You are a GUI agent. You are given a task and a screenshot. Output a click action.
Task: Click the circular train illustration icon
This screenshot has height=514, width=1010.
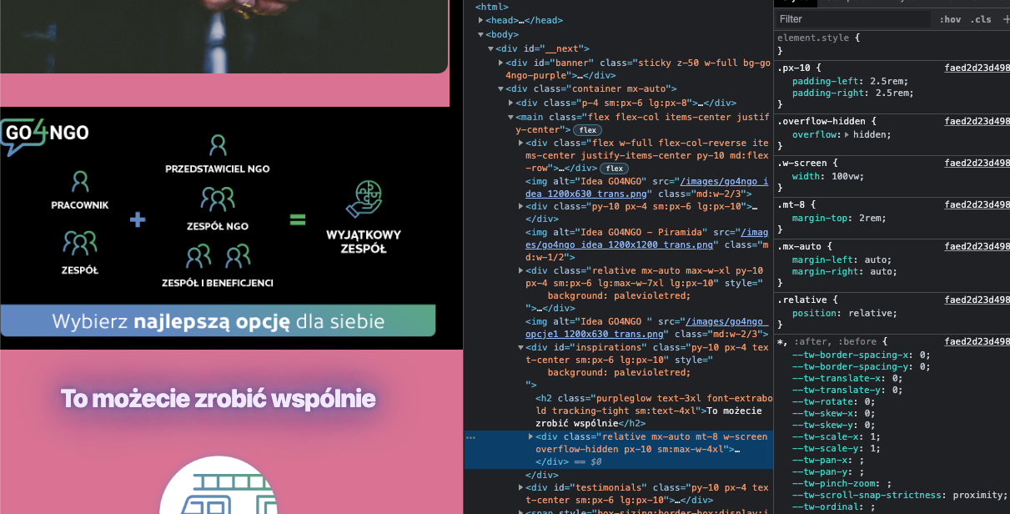218,485
